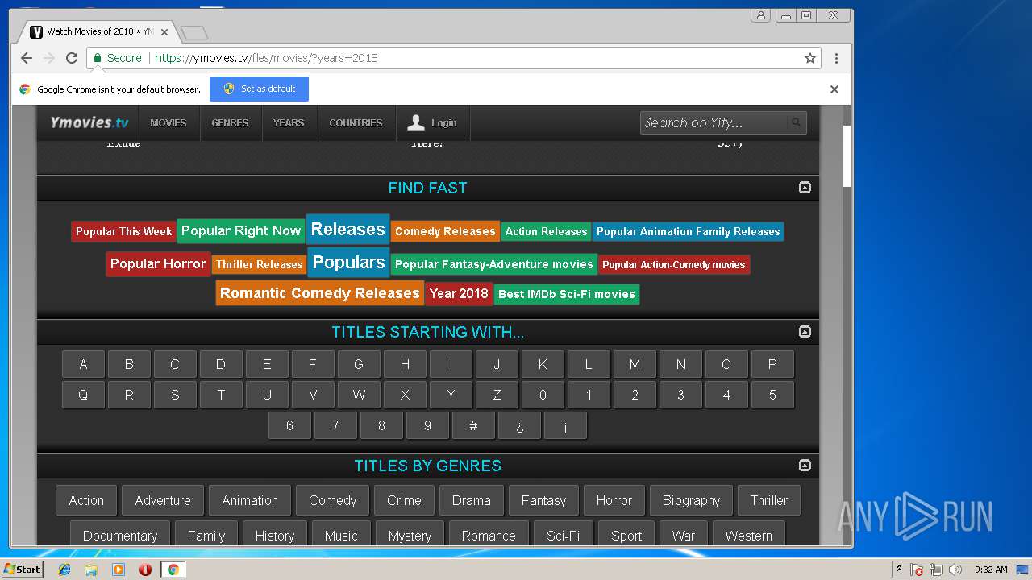The image size is (1032, 580).
Task: Click the Search on Yify field
Action: tap(714, 122)
